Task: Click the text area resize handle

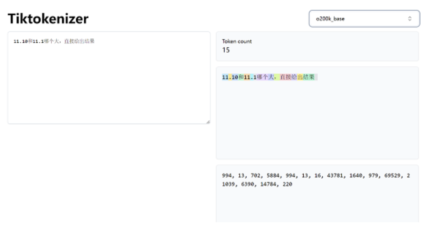Action: [x=208, y=122]
